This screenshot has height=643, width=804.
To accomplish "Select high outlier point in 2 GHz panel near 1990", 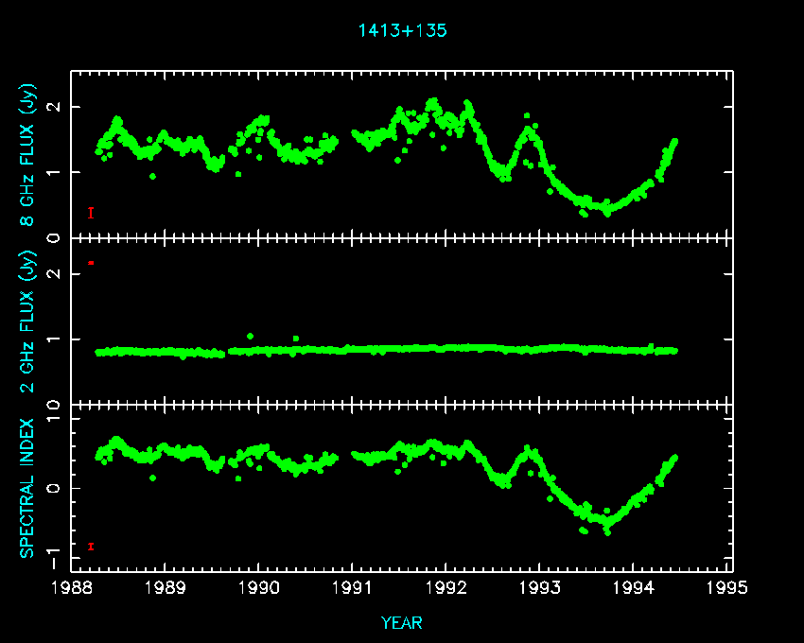I will tap(250, 336).
